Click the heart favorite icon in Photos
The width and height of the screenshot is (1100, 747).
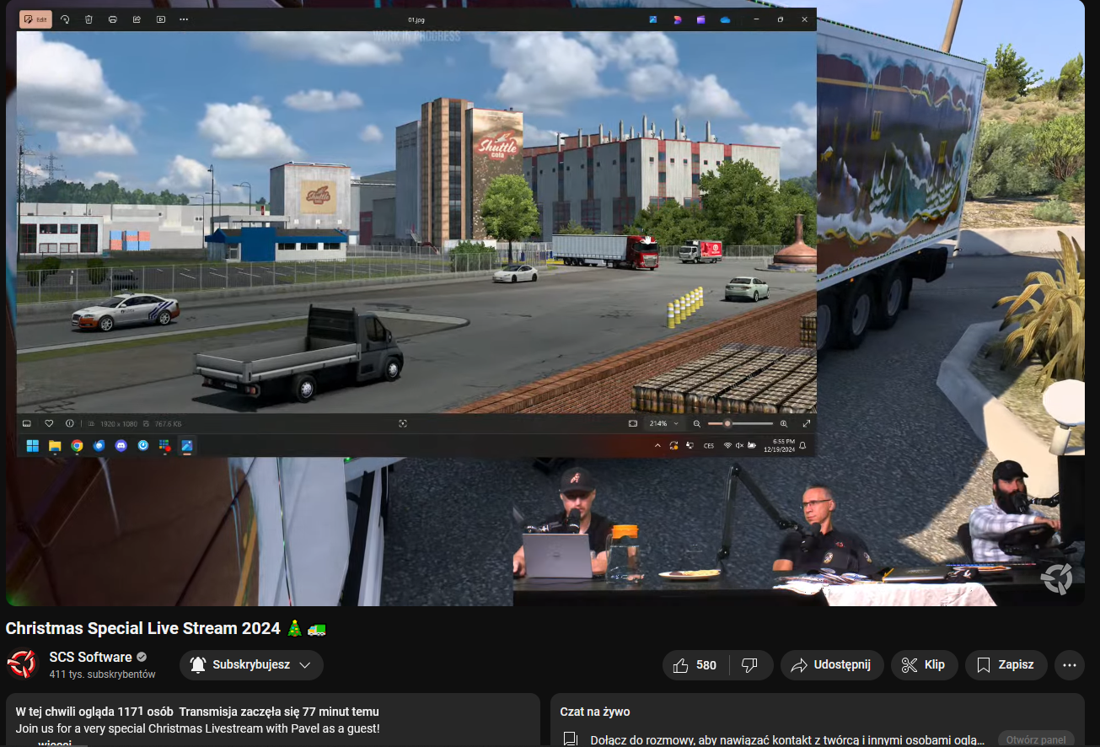[x=49, y=423]
